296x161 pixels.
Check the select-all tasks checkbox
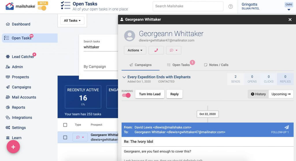click(x=65, y=125)
